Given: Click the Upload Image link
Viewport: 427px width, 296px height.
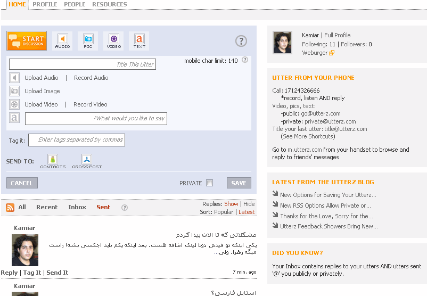Looking at the screenshot, I should point(42,91).
